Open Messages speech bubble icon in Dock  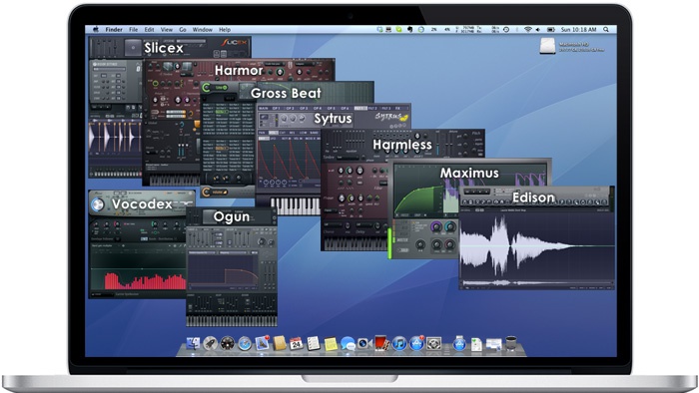coord(348,343)
